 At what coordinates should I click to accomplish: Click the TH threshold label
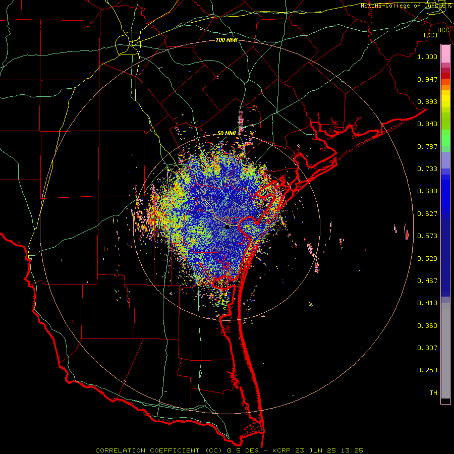point(433,392)
